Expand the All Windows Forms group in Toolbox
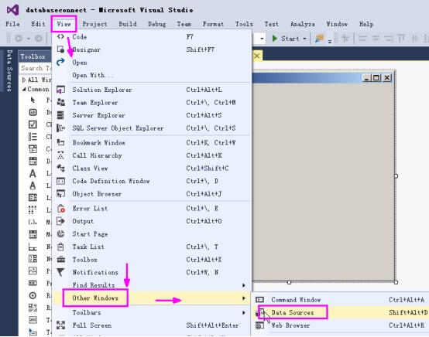The width and height of the screenshot is (429, 337). [x=24, y=80]
